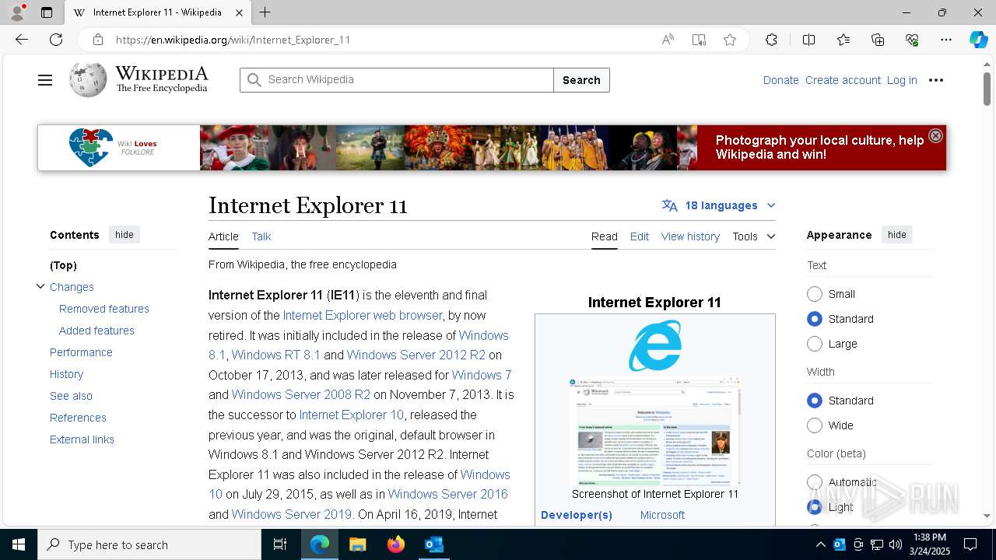Select Standard width option
The width and height of the screenshot is (996, 560).
click(815, 401)
